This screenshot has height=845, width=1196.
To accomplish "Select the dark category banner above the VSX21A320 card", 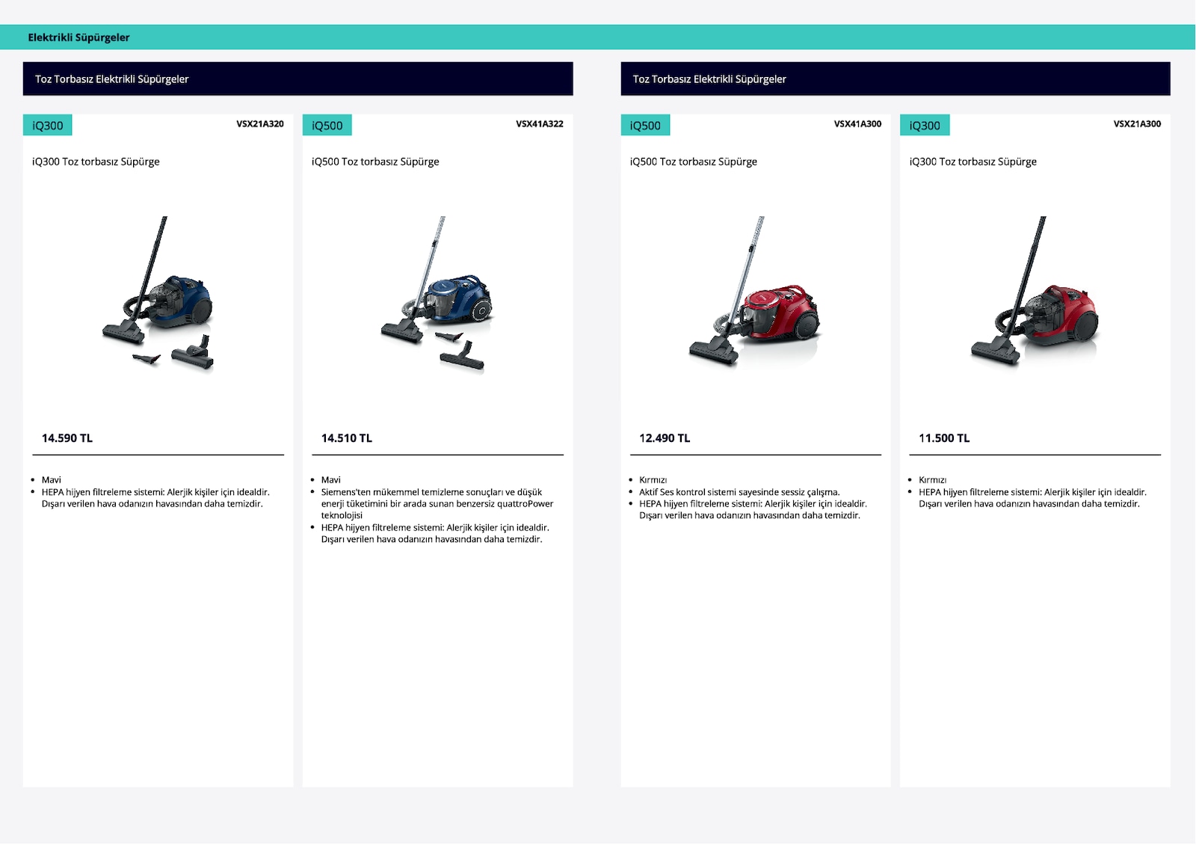I will (x=298, y=79).
